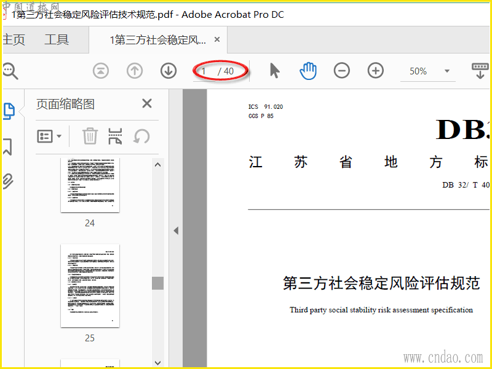The image size is (492, 369).
Task: Click the ICS 91.020 text
Action: pos(266,106)
